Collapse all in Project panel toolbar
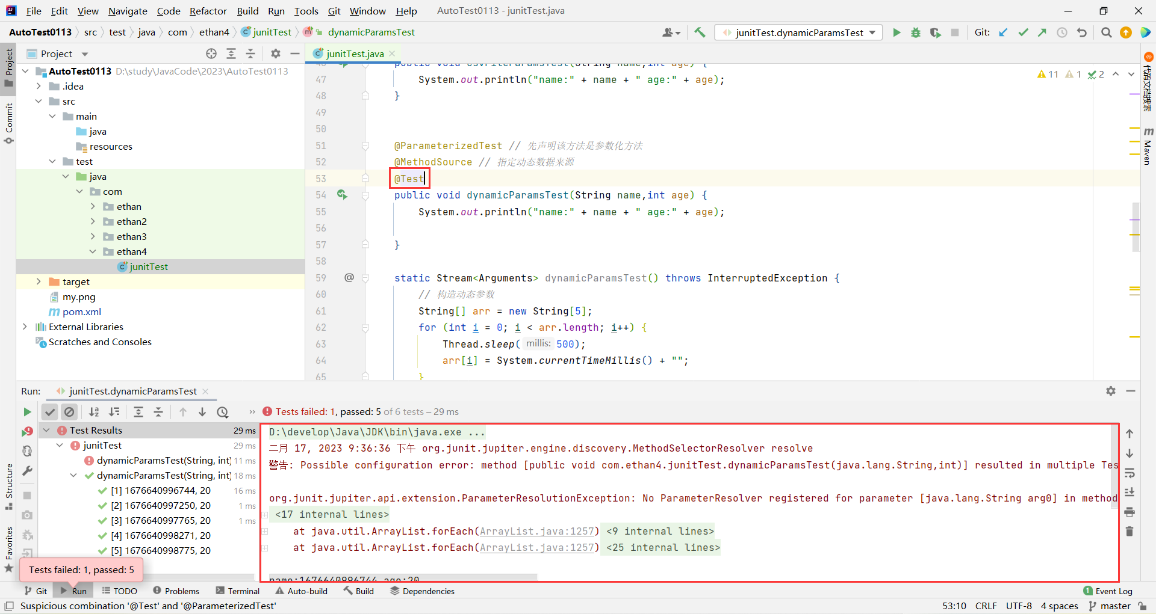The image size is (1156, 614). (x=250, y=54)
